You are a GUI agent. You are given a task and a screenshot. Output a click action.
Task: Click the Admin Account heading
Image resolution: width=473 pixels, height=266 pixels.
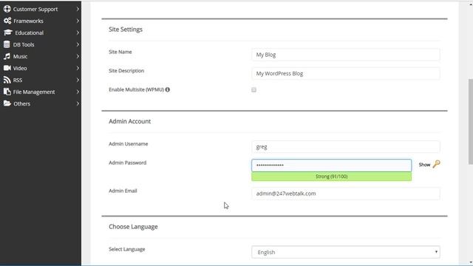pyautogui.click(x=130, y=121)
